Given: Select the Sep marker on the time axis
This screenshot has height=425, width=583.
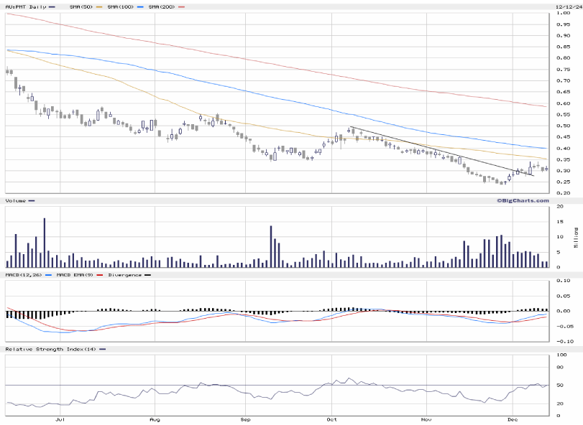Looking at the screenshot, I should pos(245,419).
